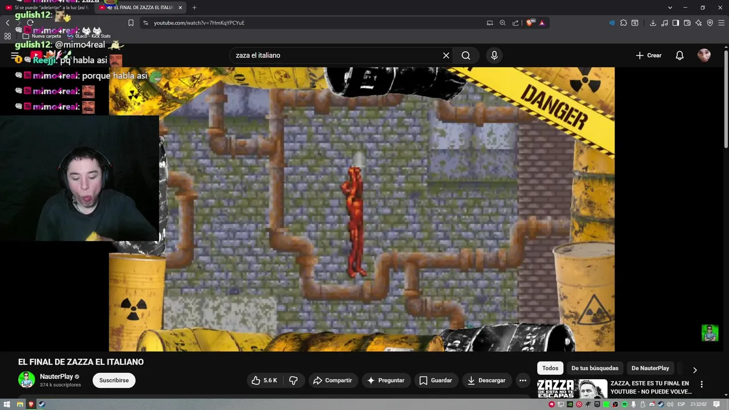Go back with the browser back arrow
729x410 pixels.
[7, 23]
